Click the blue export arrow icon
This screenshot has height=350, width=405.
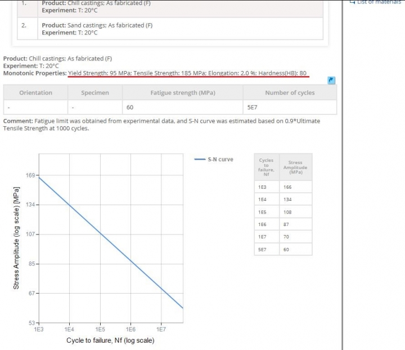(331, 80)
